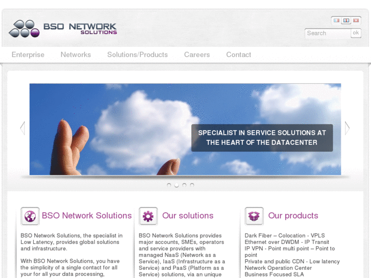Click into the Search field

pos(328,33)
